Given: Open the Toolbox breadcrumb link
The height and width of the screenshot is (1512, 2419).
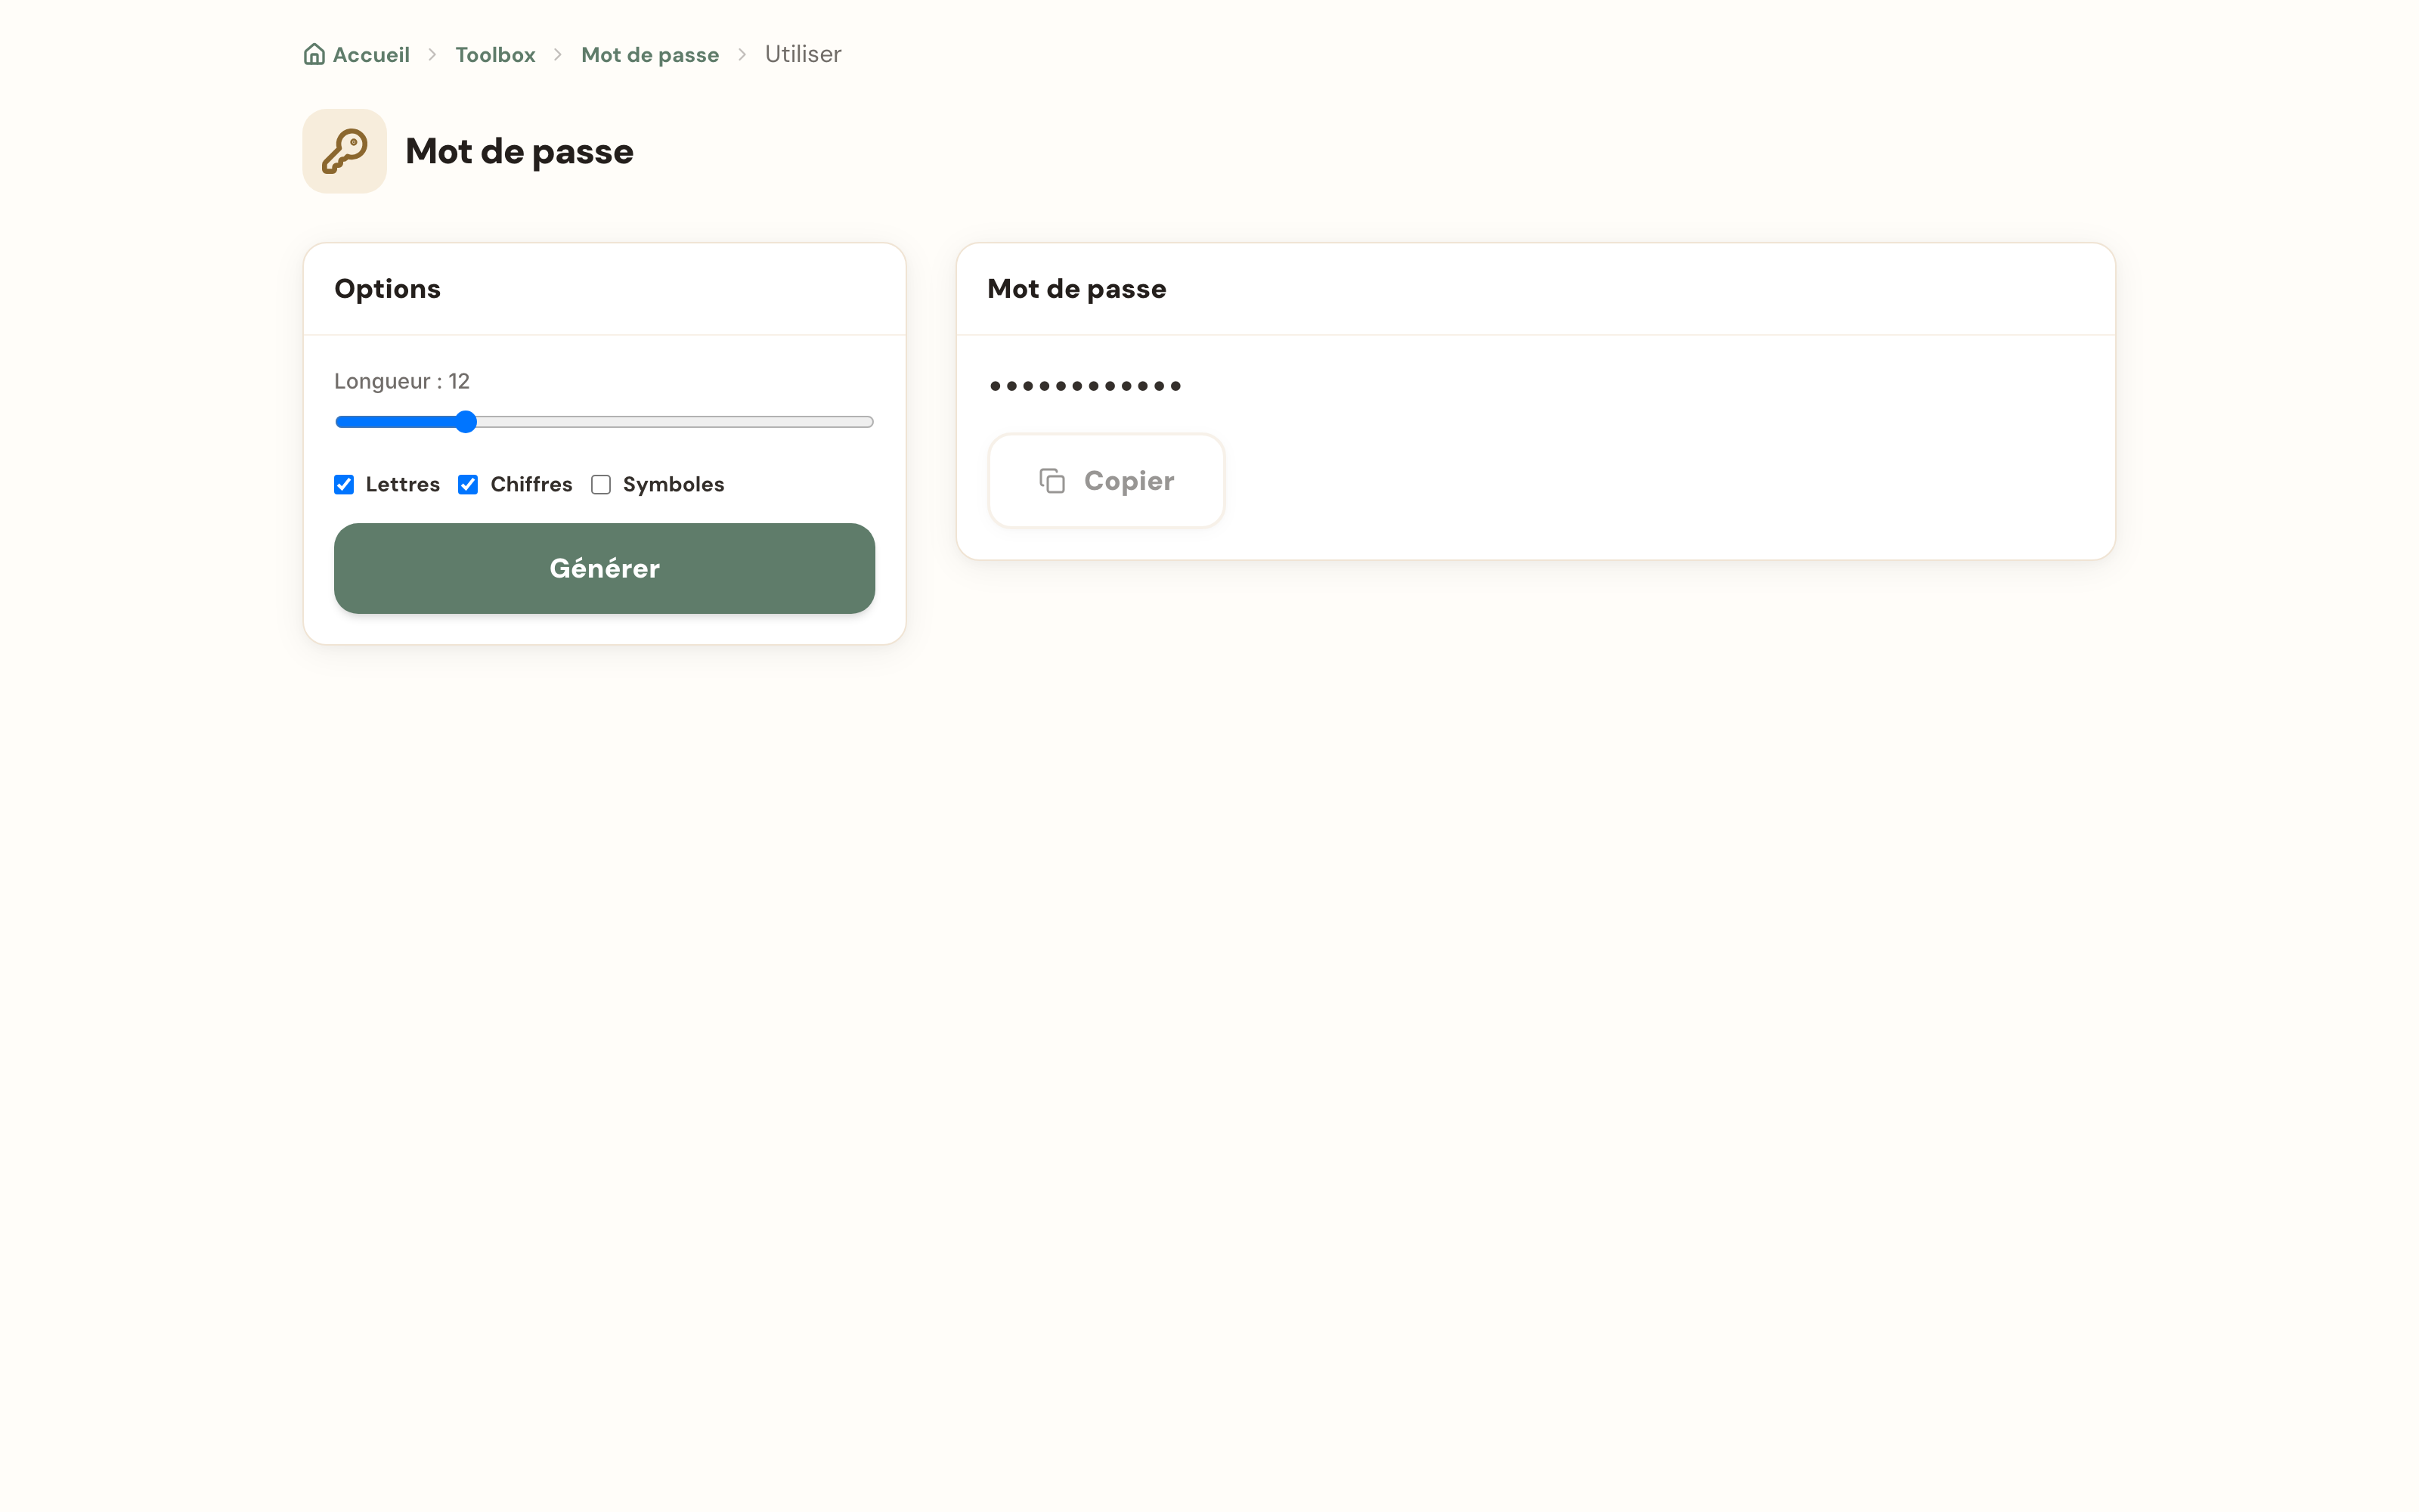Looking at the screenshot, I should point(496,55).
